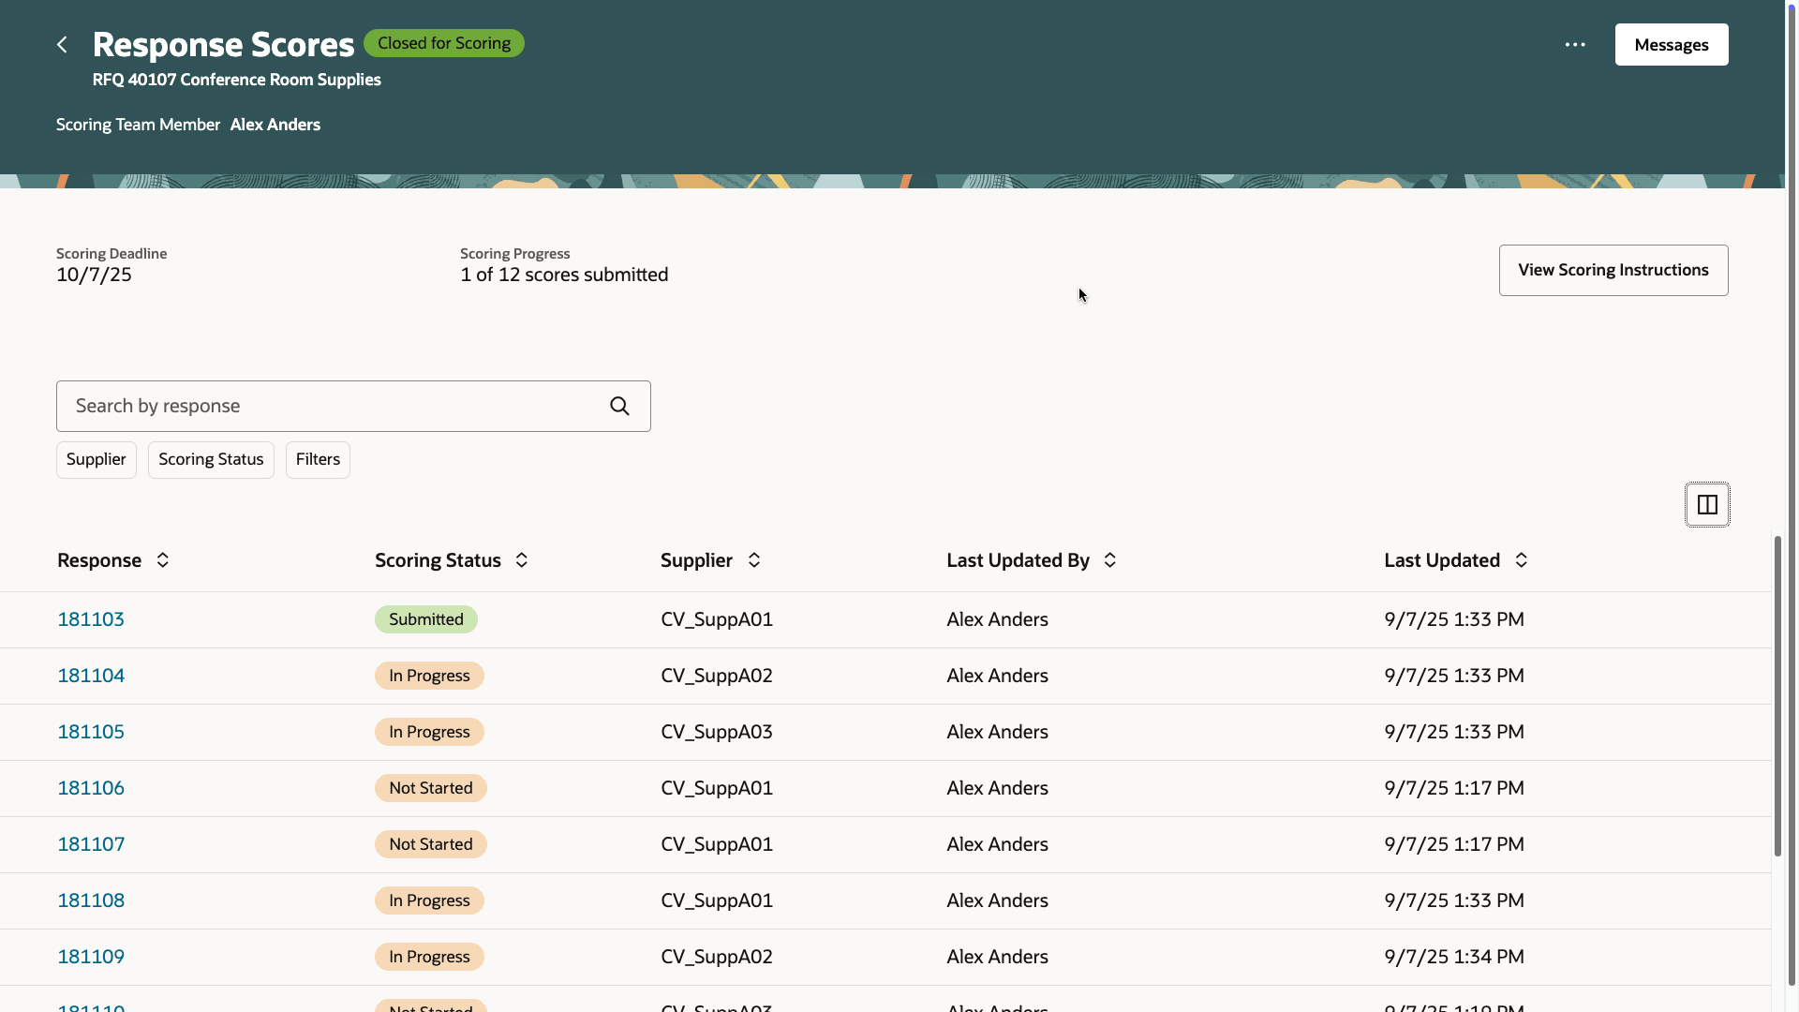This screenshot has width=1799, height=1012.
Task: Sort by Supplier column arrows
Action: pyautogui.click(x=754, y=560)
